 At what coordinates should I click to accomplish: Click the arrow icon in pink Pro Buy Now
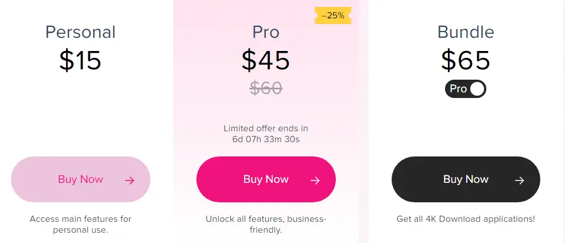pos(315,181)
